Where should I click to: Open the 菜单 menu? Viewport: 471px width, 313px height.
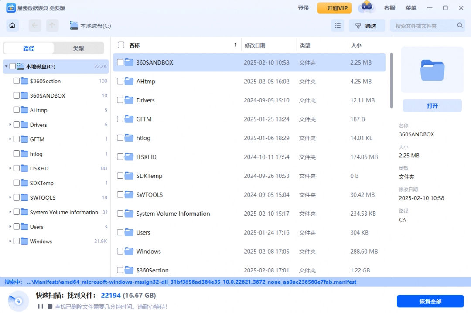click(410, 7)
